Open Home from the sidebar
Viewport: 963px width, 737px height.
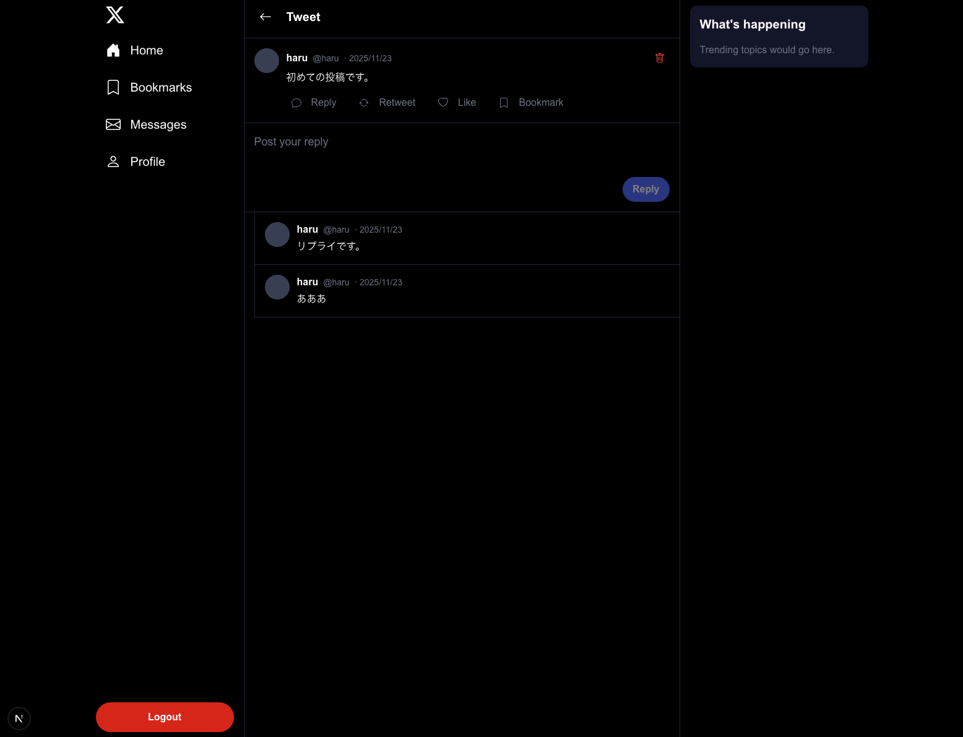coord(134,50)
